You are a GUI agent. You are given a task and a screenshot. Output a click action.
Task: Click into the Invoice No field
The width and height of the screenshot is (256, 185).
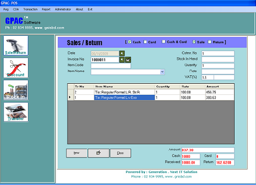(105, 60)
